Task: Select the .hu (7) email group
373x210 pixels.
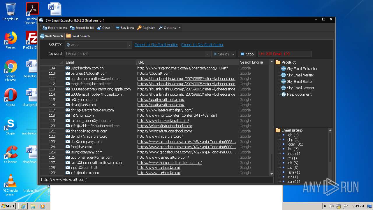Action: (x=293, y=149)
